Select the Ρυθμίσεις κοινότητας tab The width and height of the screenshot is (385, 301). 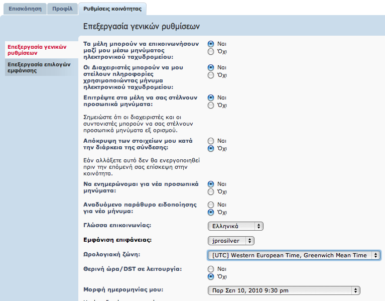point(112,9)
